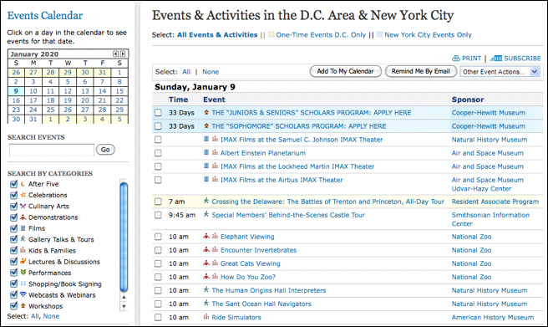The width and height of the screenshot is (548, 327).
Task: Click Celebrations star category icon
Action: tap(23, 195)
